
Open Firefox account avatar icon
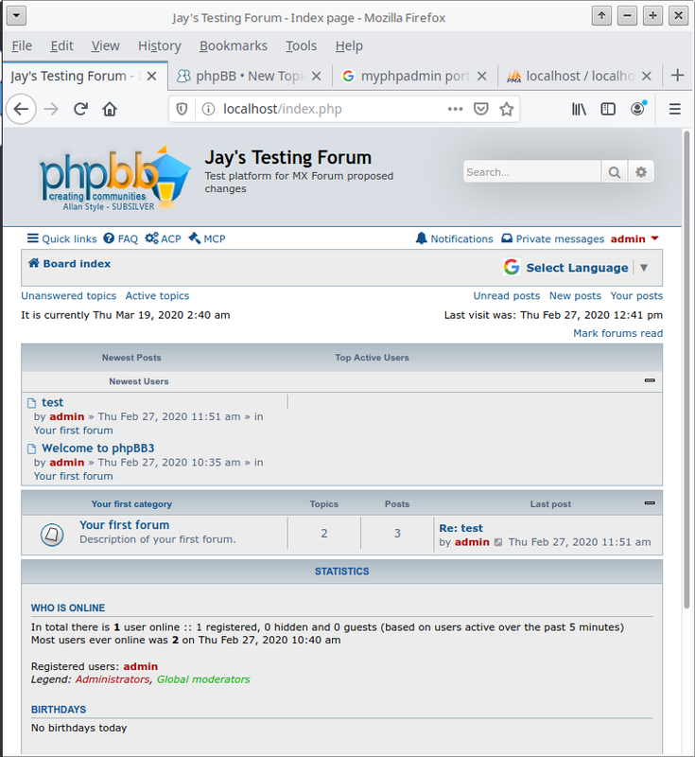pyautogui.click(x=637, y=109)
